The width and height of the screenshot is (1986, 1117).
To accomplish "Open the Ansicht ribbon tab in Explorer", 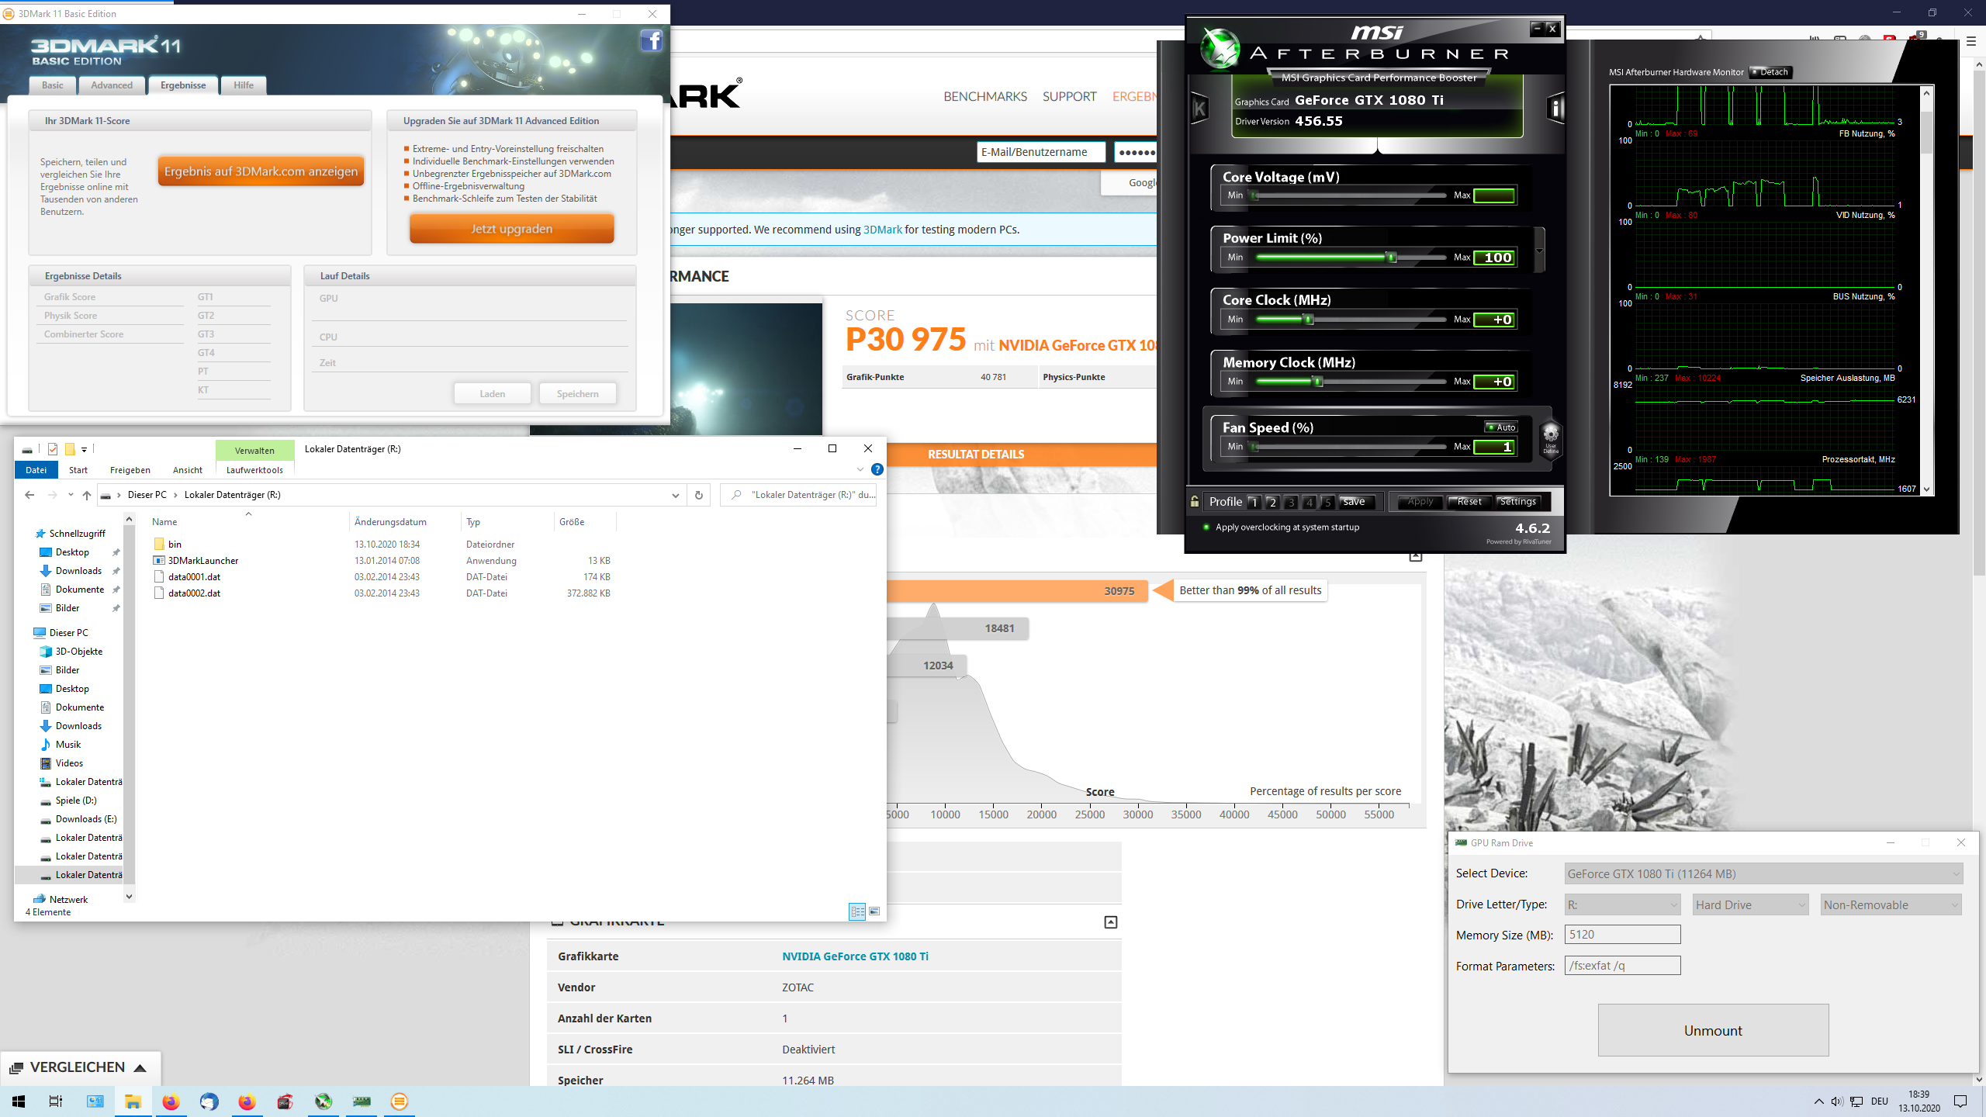I will point(187,470).
